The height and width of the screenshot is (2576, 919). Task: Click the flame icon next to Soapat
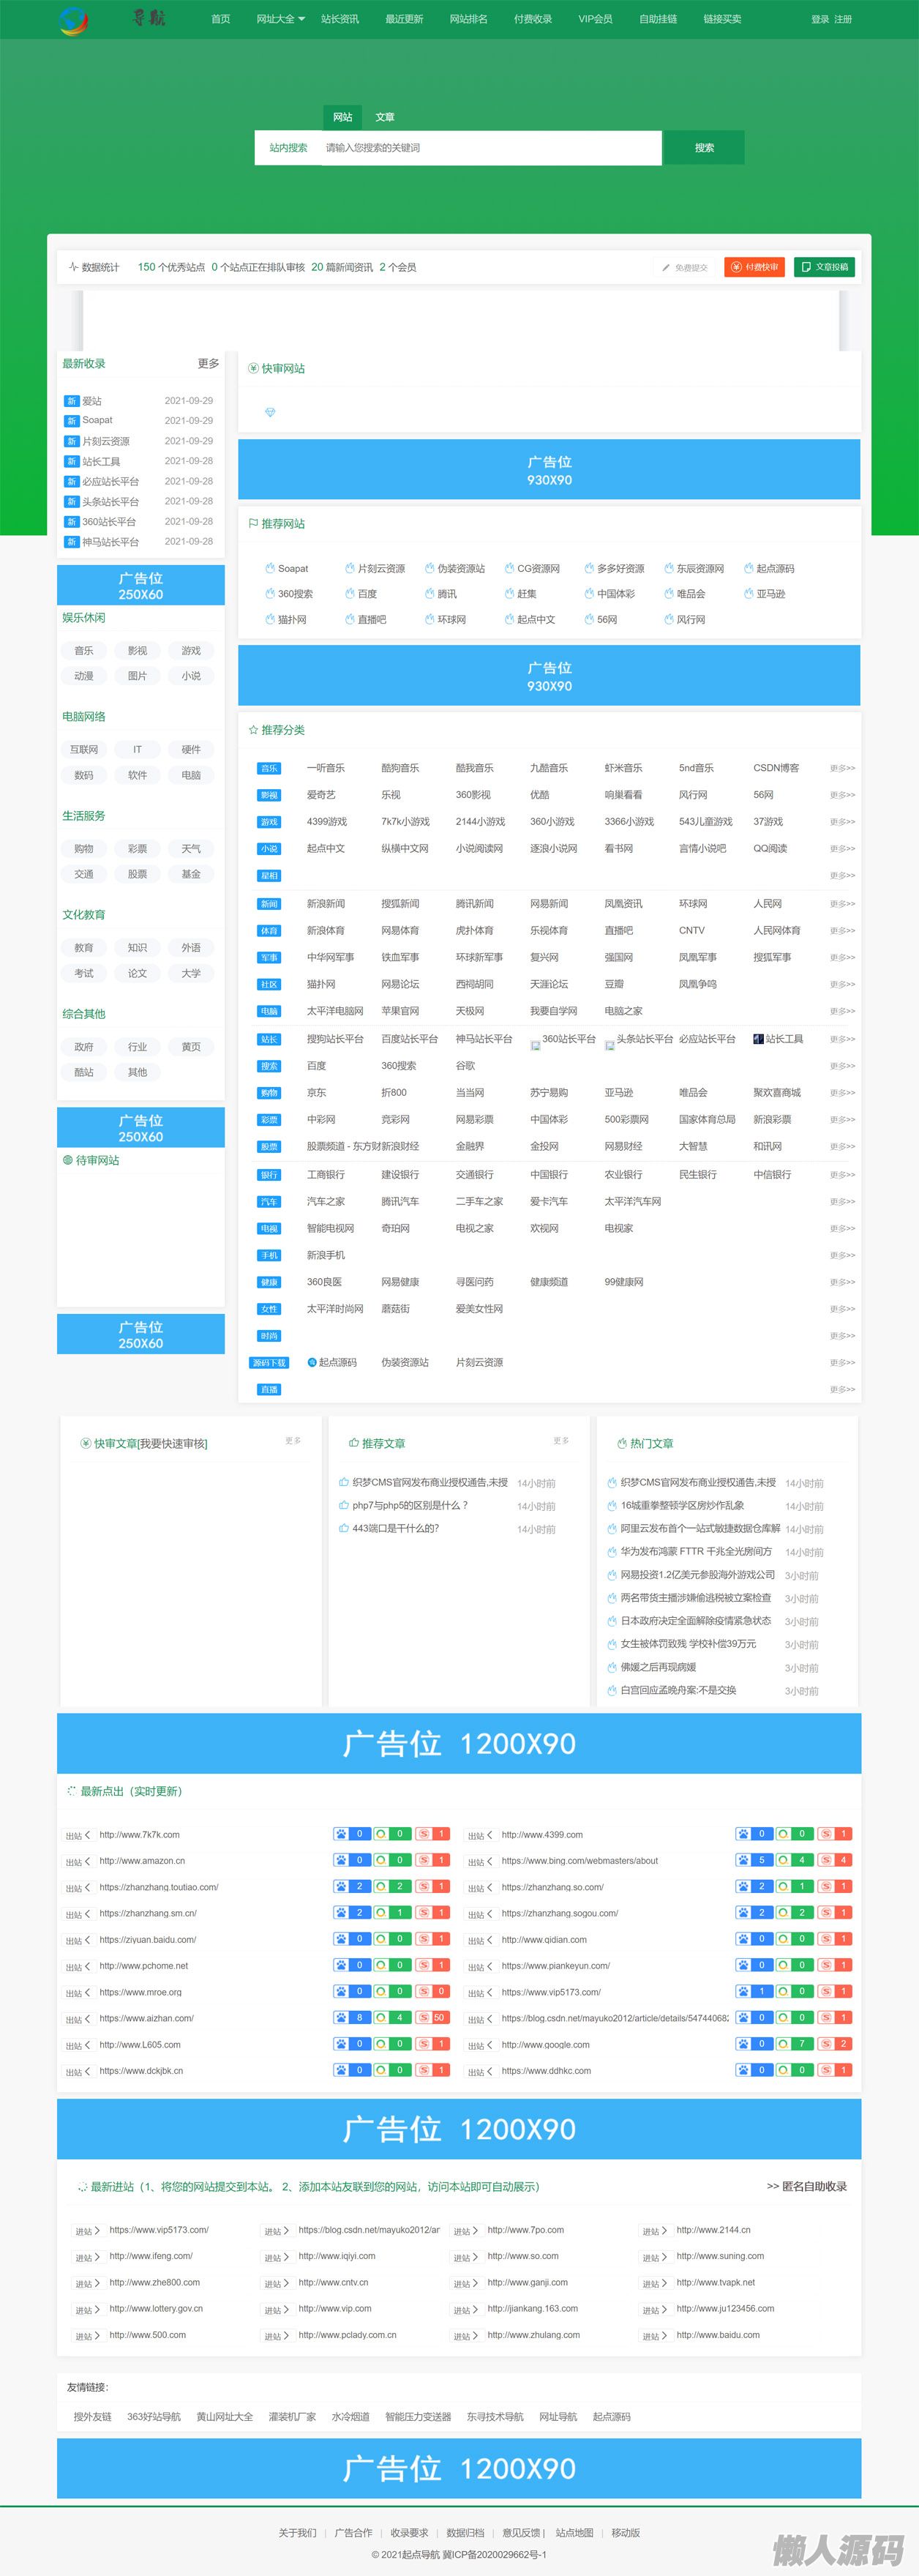(270, 568)
